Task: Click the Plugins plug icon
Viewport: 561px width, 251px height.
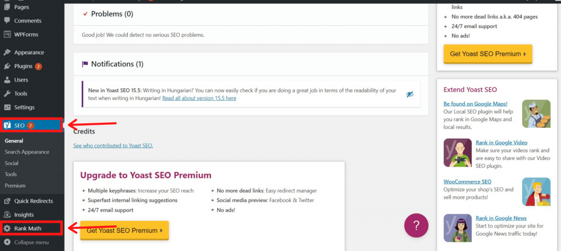Action: tap(7, 66)
